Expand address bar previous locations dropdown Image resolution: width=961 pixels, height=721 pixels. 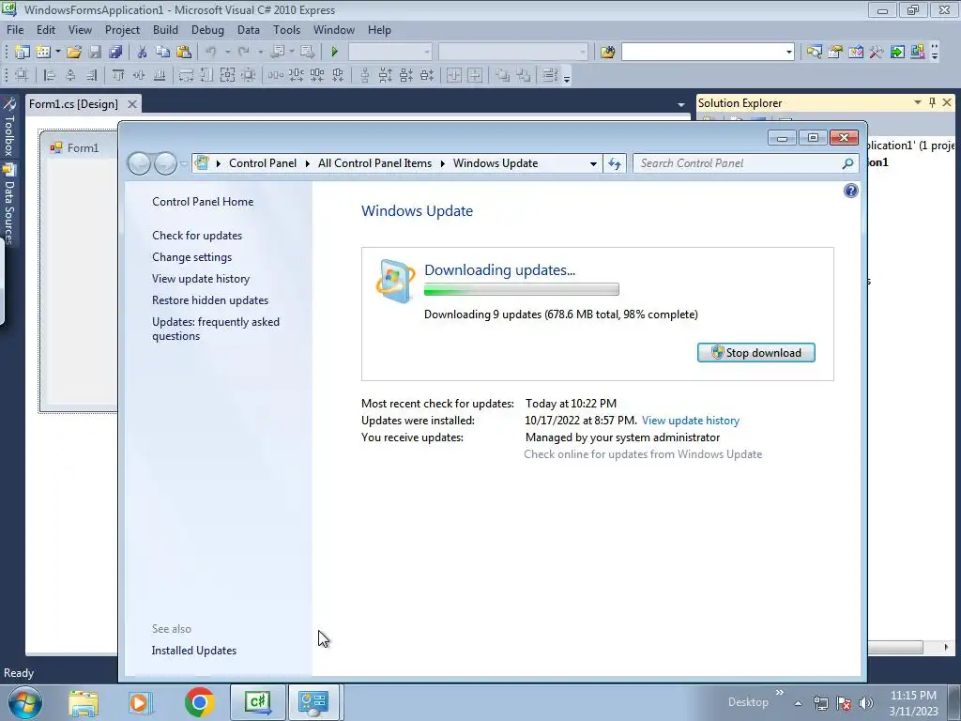593,163
